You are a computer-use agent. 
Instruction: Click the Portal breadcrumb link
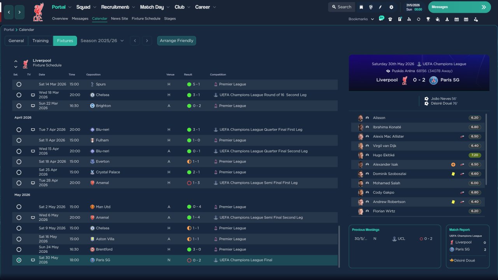(x=9, y=30)
